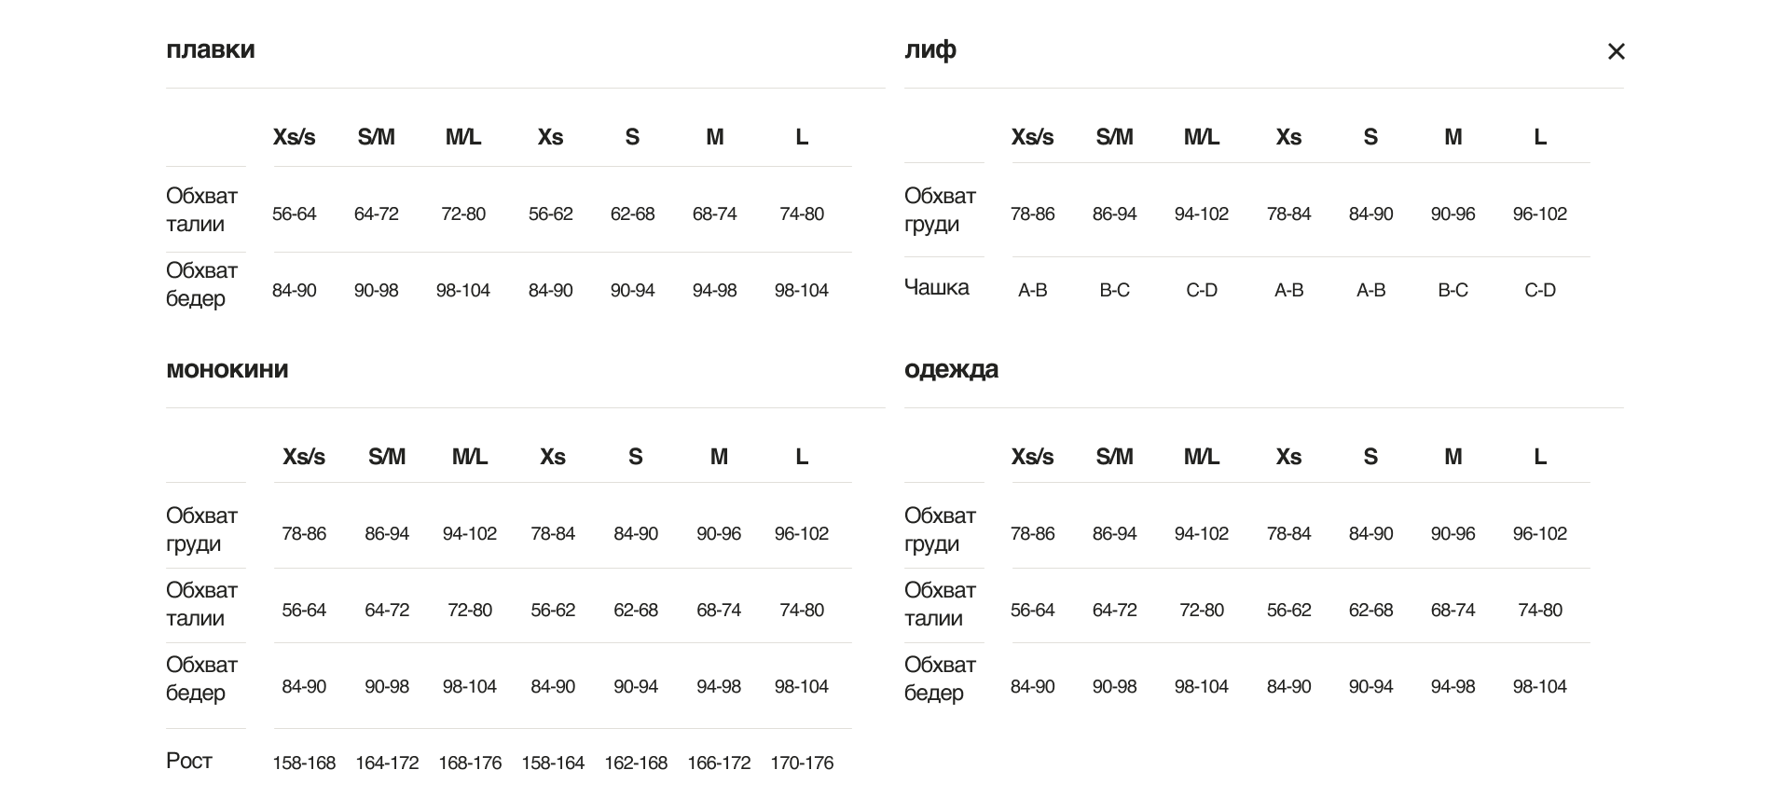The image size is (1790, 811).
Task: Click the Рост row label in монокини
Action: tap(189, 761)
